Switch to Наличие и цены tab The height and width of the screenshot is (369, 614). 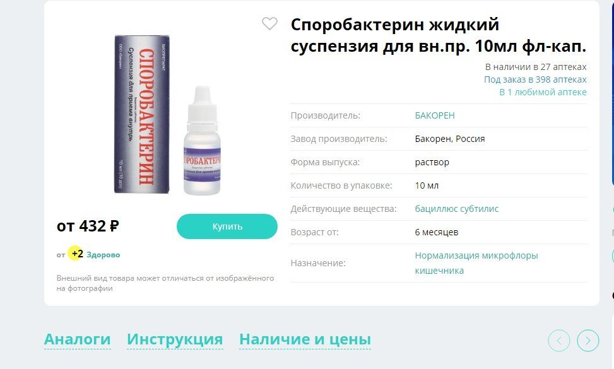coord(305,339)
